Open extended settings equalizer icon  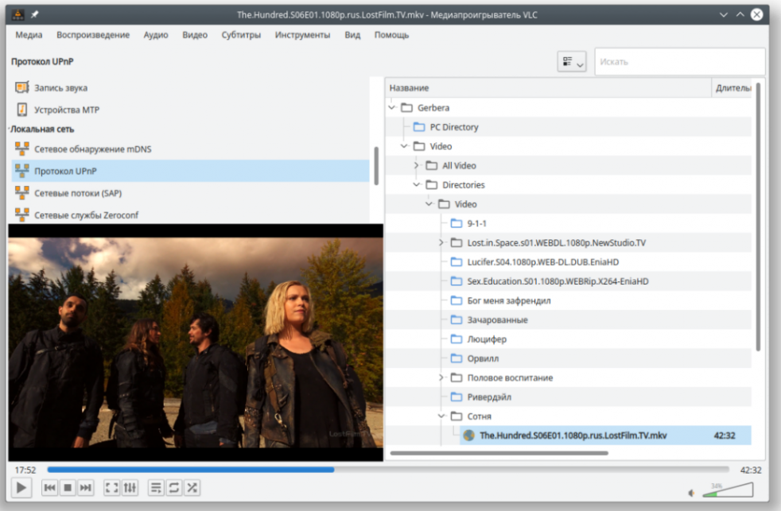point(130,488)
